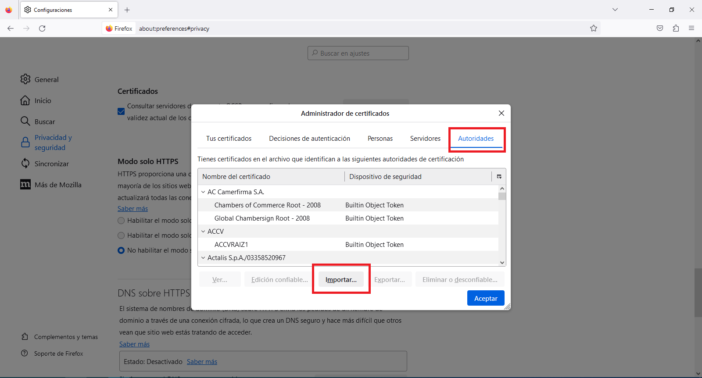Click the General gear icon in sidebar

coord(25,79)
